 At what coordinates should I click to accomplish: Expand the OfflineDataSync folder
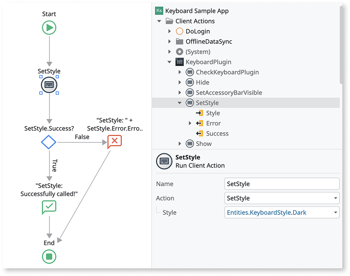(169, 41)
